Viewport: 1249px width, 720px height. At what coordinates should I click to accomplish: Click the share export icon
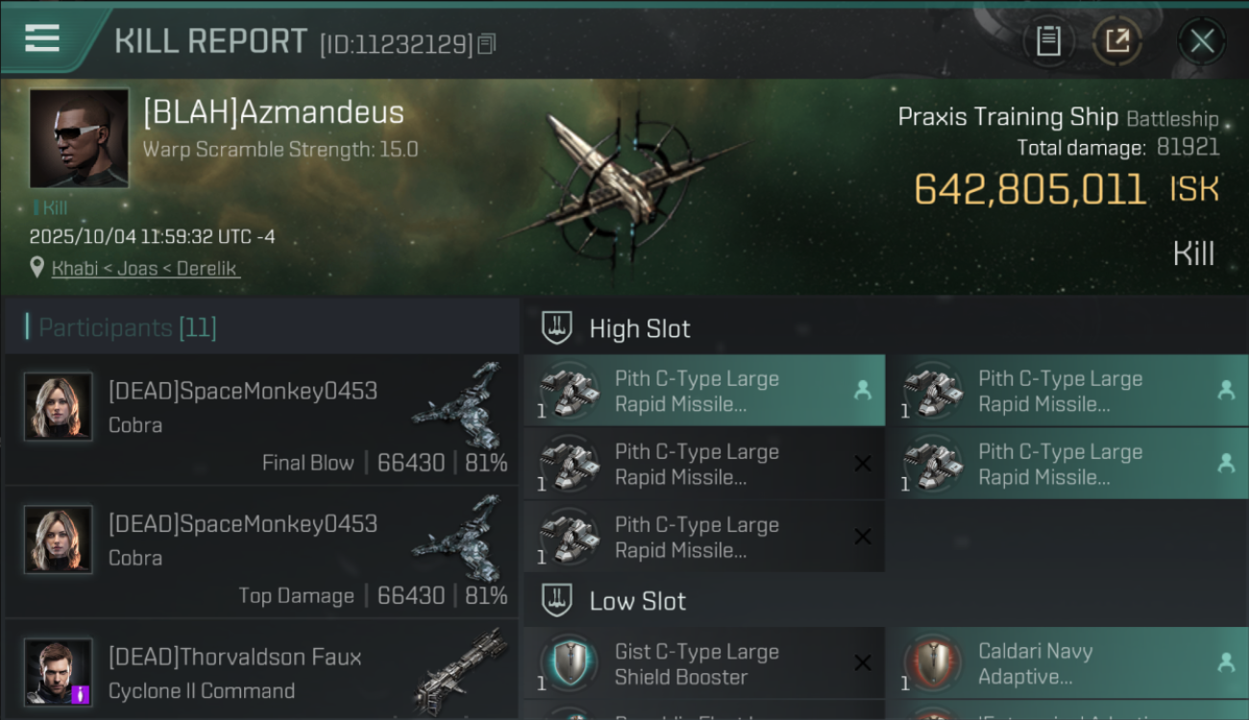(x=1116, y=41)
